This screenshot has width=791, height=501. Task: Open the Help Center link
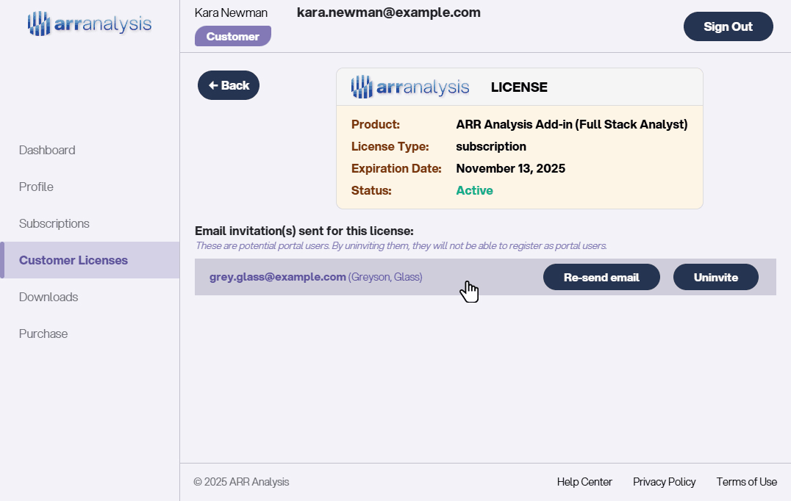584,482
